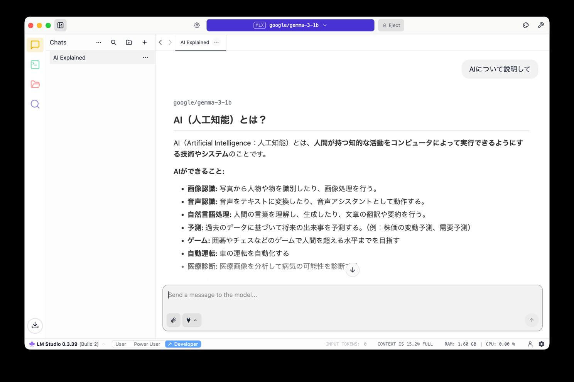The width and height of the screenshot is (574, 382).
Task: Select the AI Explained tab
Action: click(x=195, y=42)
